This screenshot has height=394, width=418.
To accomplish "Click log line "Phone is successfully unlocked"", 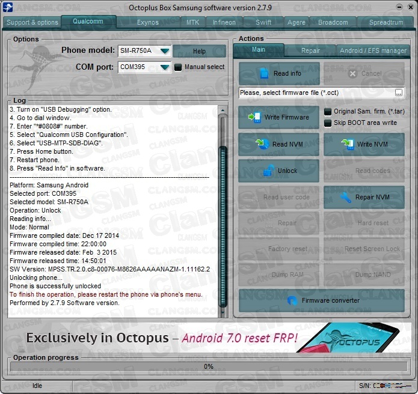I will click(x=55, y=286).
